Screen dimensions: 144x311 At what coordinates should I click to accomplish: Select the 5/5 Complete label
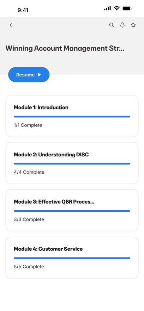29,267
